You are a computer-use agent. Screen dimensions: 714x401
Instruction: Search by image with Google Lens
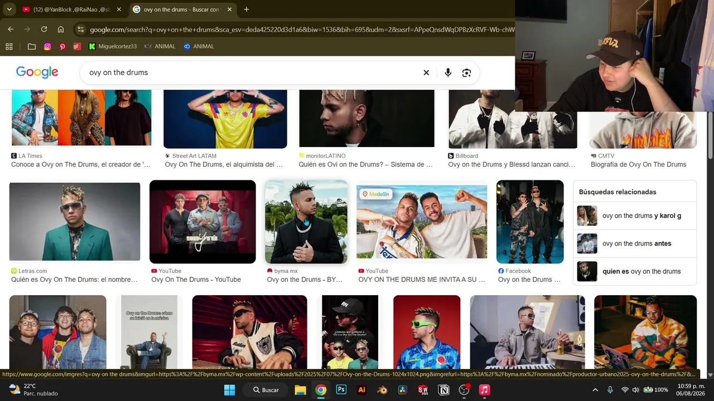tap(467, 72)
